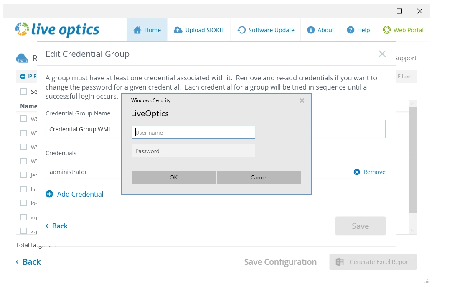Cancel the Windows Security prompt

259,177
